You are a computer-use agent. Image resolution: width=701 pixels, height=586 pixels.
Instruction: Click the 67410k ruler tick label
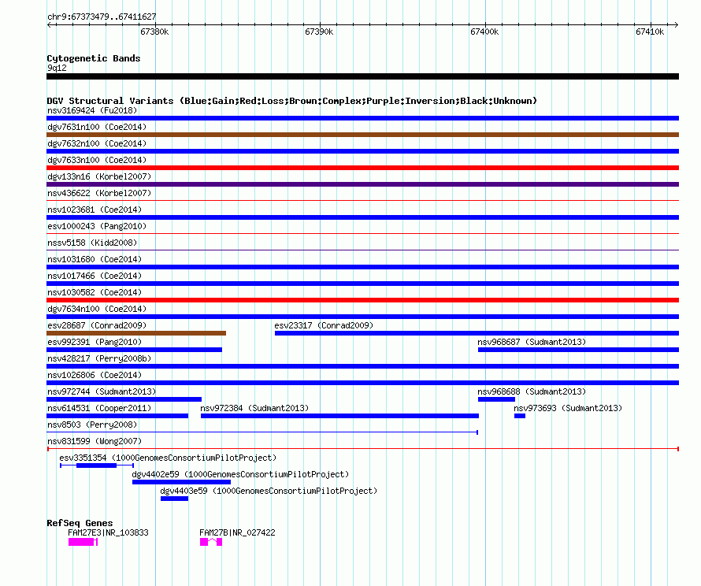pos(650,32)
